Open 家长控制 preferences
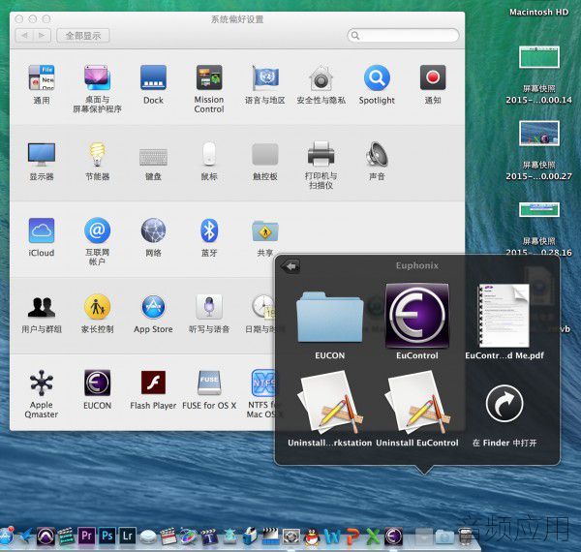Screen dimensions: 581x552 coord(97,308)
